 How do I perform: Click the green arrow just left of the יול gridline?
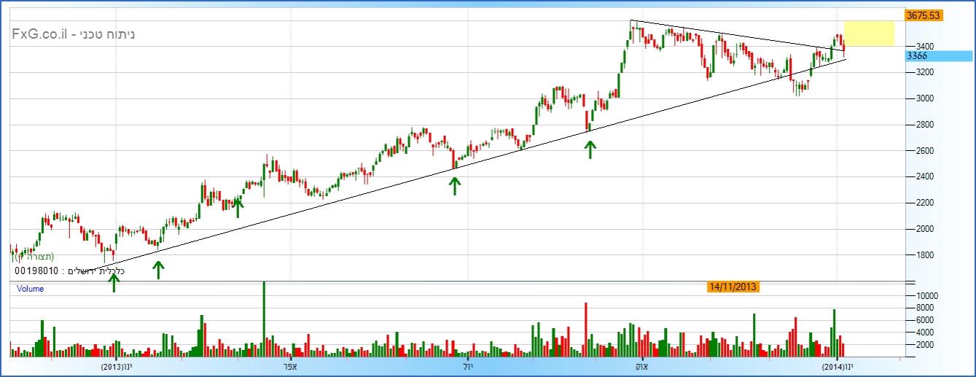tap(455, 185)
